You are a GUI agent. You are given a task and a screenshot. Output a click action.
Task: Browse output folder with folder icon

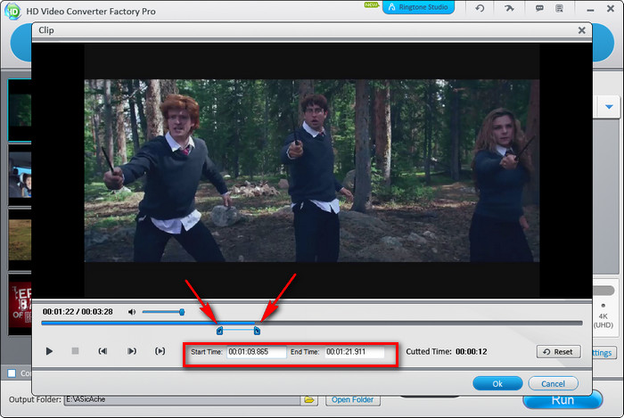point(310,399)
